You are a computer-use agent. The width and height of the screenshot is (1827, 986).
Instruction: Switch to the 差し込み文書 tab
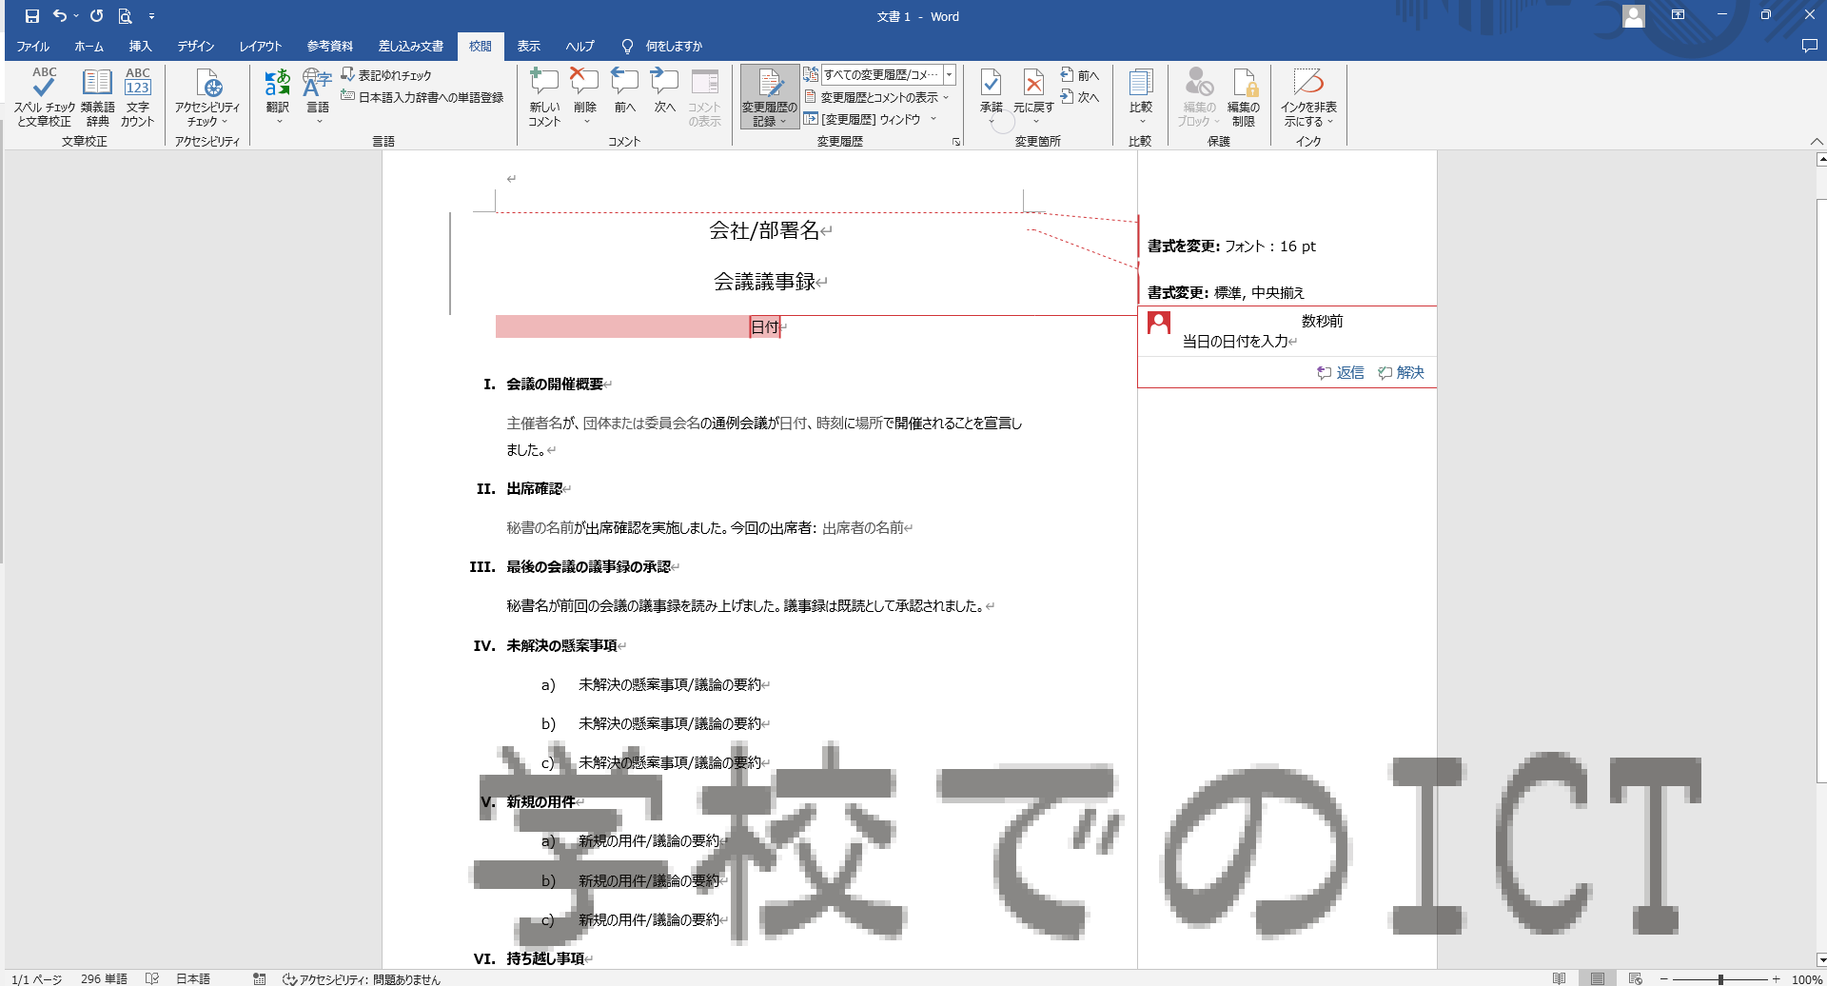(x=411, y=46)
